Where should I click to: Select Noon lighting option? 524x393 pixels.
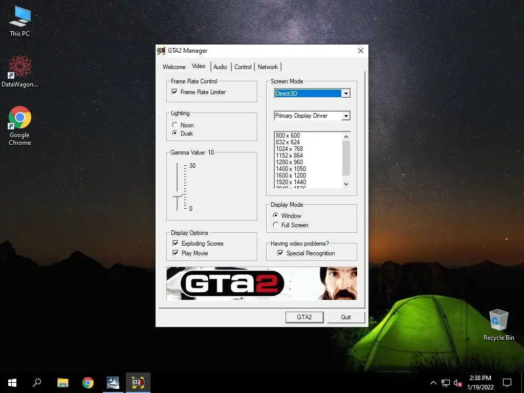[174, 125]
